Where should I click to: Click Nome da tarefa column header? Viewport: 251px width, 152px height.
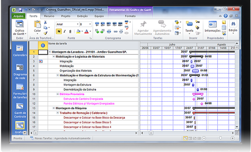93,45
